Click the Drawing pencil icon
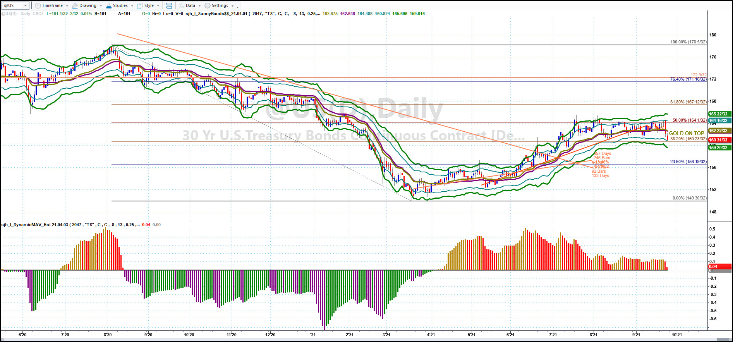 tap(75, 5)
